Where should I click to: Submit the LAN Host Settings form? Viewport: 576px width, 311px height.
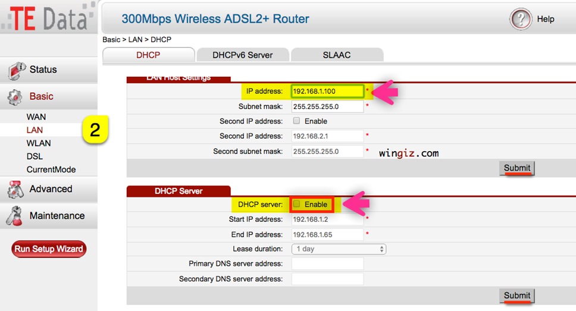pyautogui.click(x=517, y=168)
